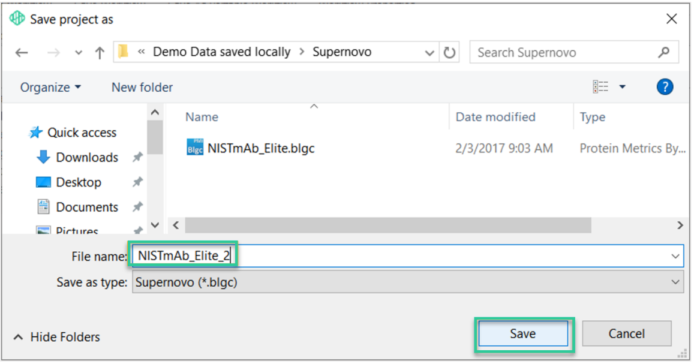Viewport: 694px width, 364px height.
Task: Open Pictures in navigation pane
Action: click(x=77, y=230)
